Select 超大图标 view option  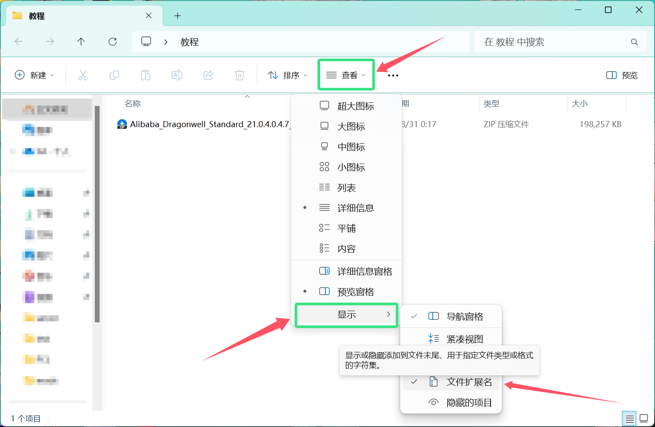click(x=355, y=106)
